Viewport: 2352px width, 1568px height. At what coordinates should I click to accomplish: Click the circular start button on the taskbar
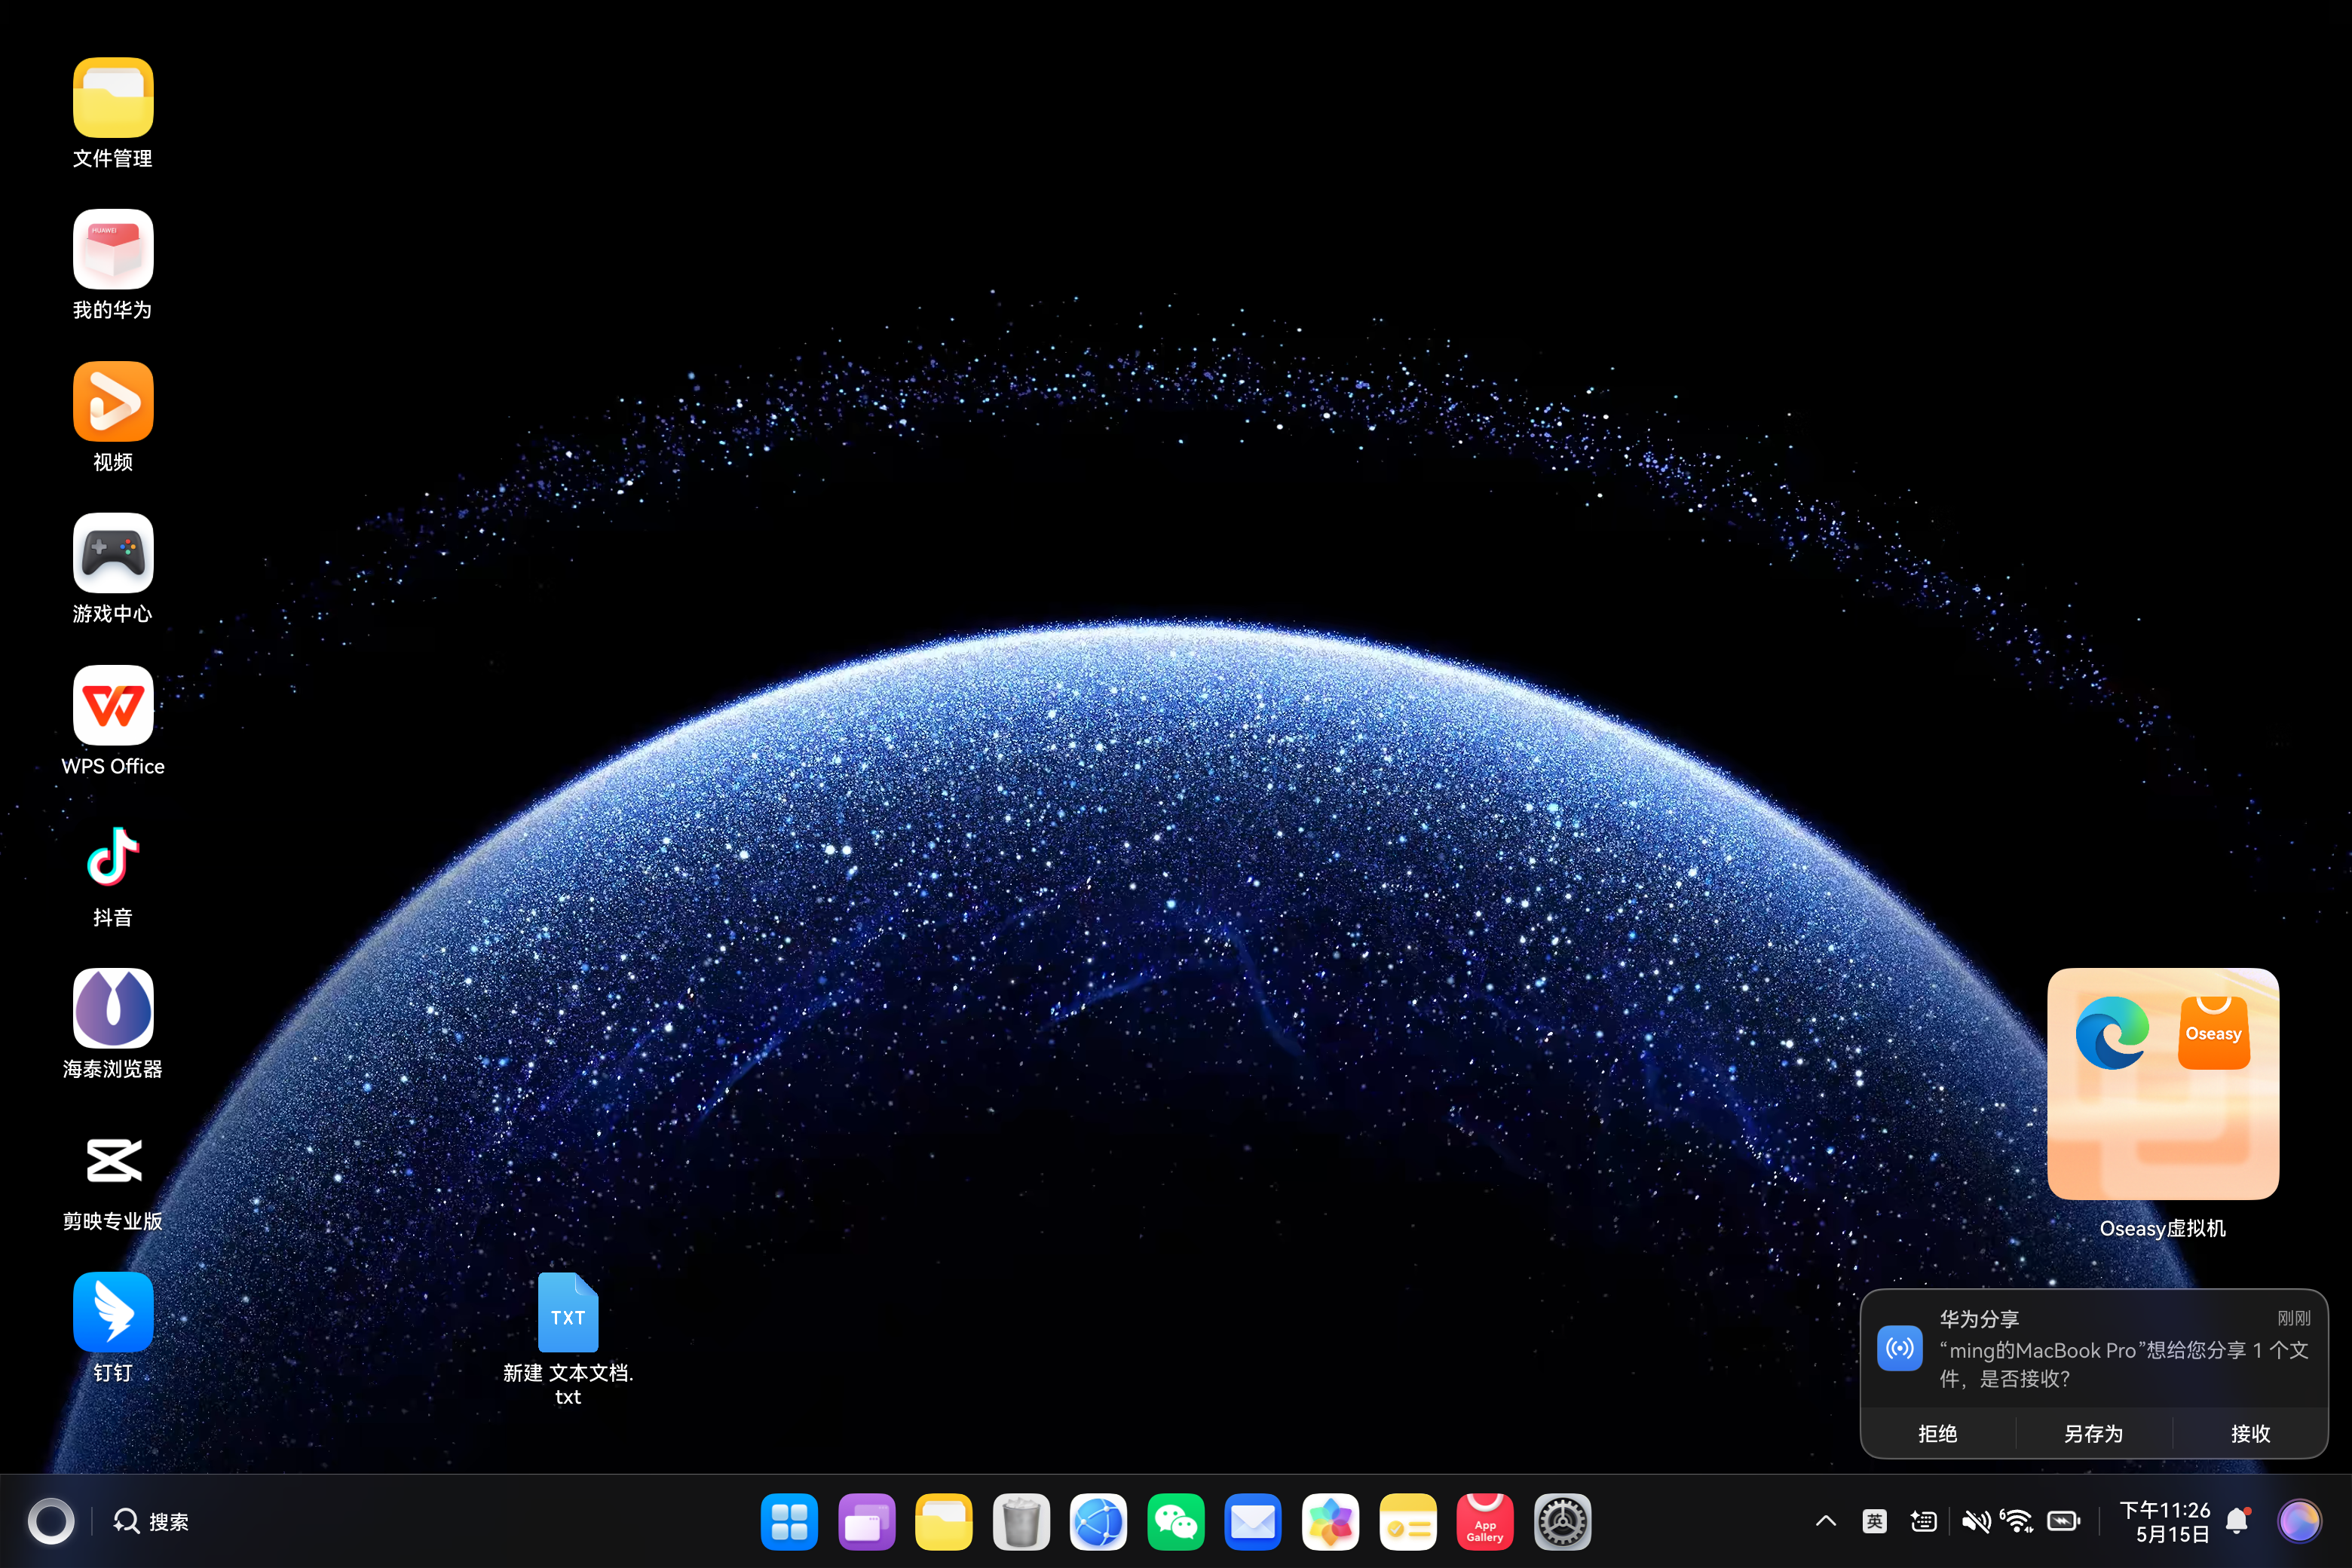pyautogui.click(x=51, y=1522)
